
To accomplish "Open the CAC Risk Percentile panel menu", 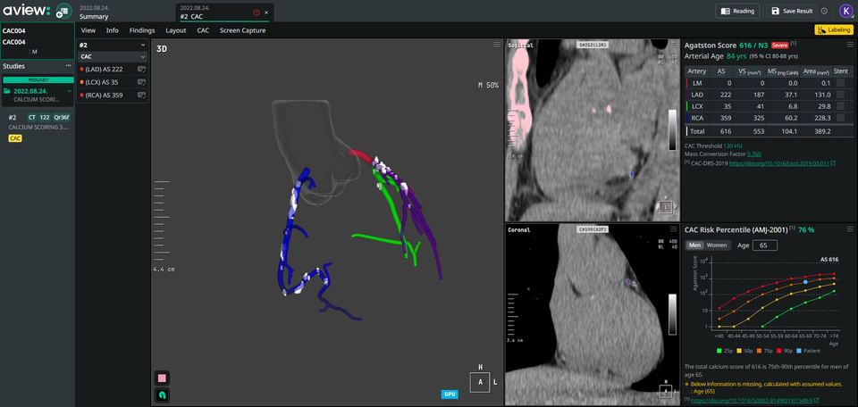I will coord(849,228).
